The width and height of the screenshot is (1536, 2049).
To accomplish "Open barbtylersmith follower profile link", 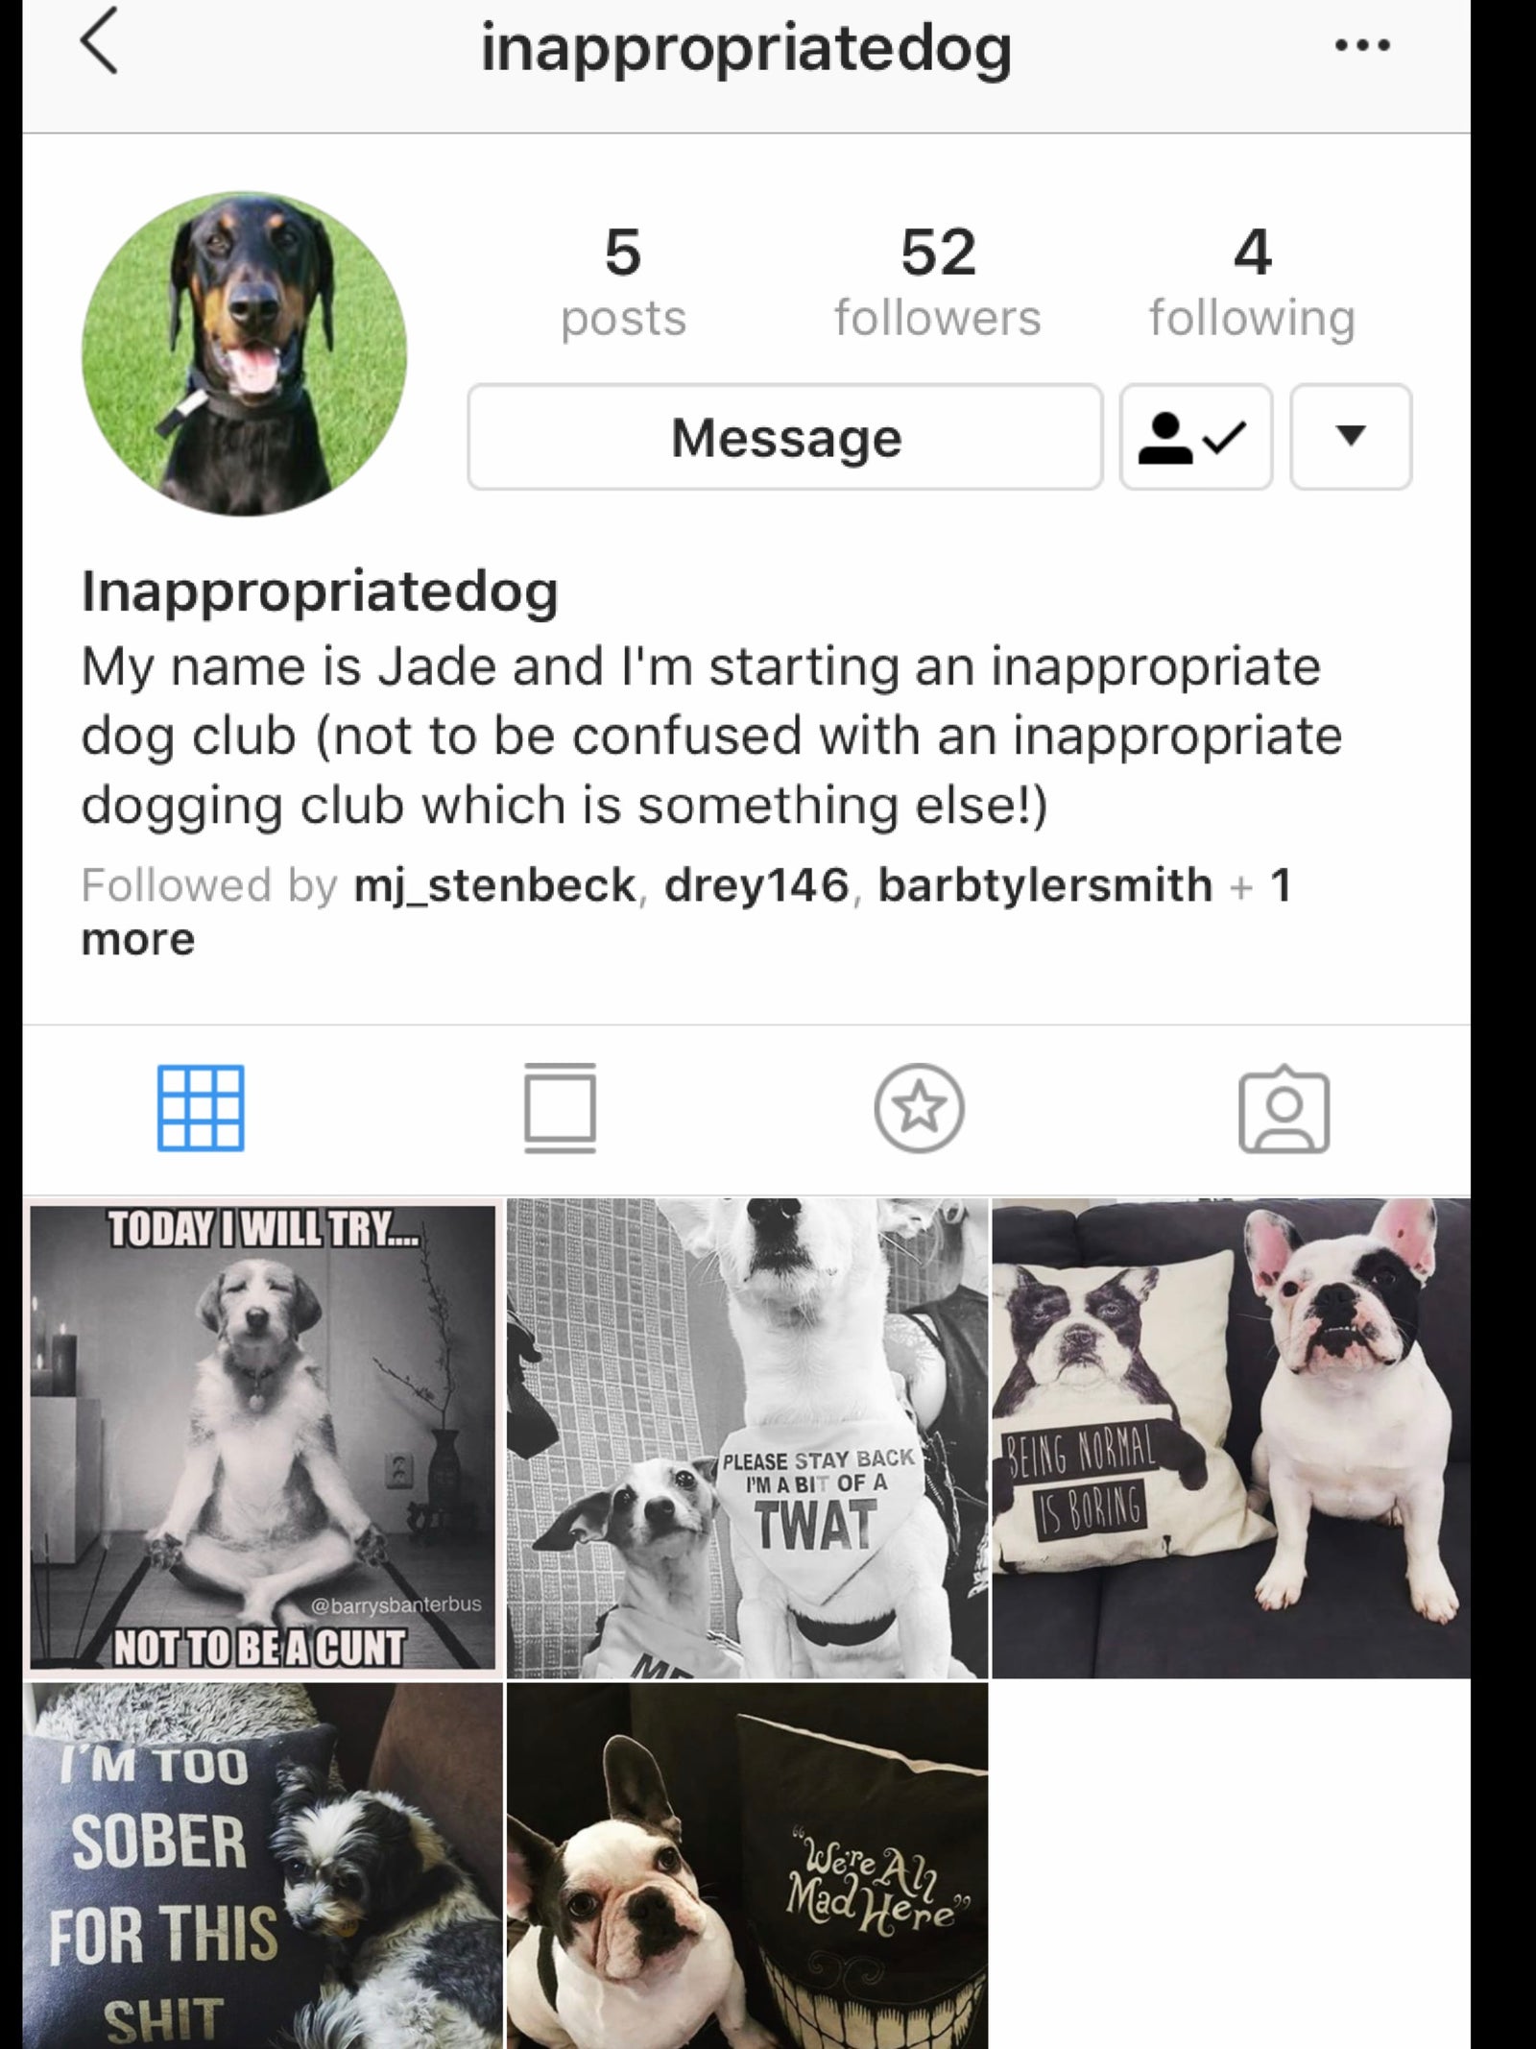I will [1045, 884].
